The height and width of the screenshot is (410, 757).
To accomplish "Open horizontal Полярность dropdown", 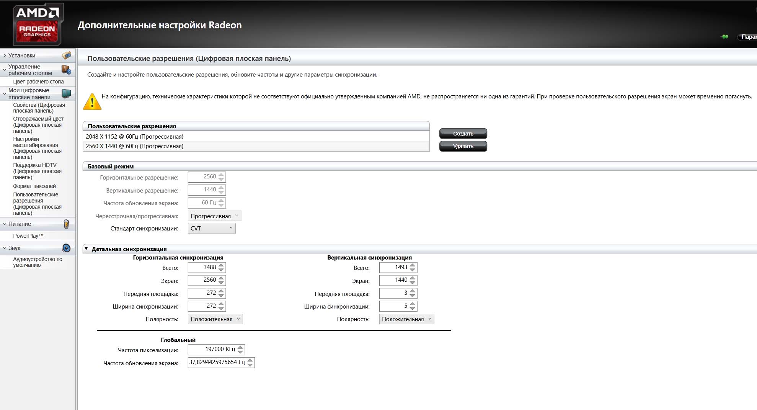I will (x=215, y=319).
